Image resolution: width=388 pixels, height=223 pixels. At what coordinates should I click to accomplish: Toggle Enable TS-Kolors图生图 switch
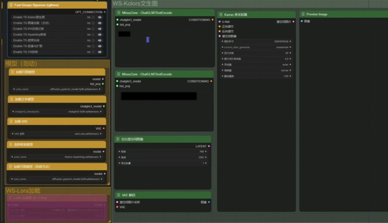[93, 17]
